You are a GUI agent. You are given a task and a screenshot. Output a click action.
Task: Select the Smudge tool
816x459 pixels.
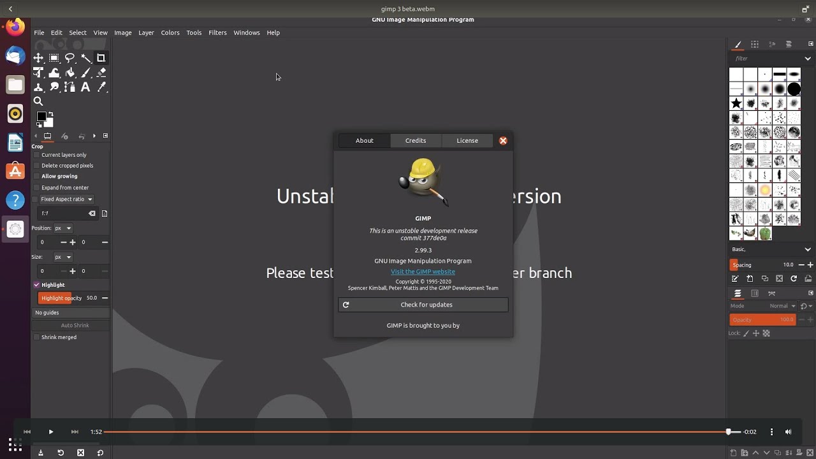click(x=54, y=87)
